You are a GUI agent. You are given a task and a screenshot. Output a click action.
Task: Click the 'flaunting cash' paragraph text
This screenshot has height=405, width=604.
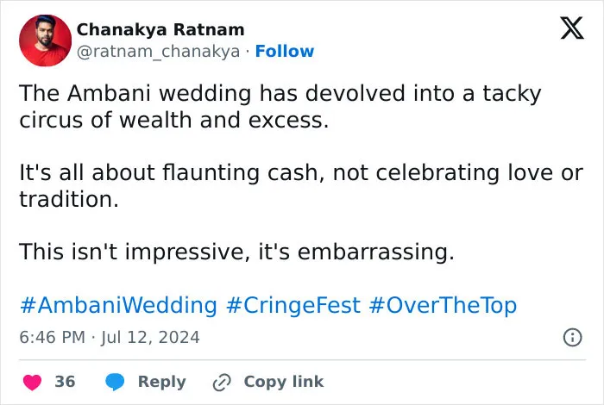301,186
